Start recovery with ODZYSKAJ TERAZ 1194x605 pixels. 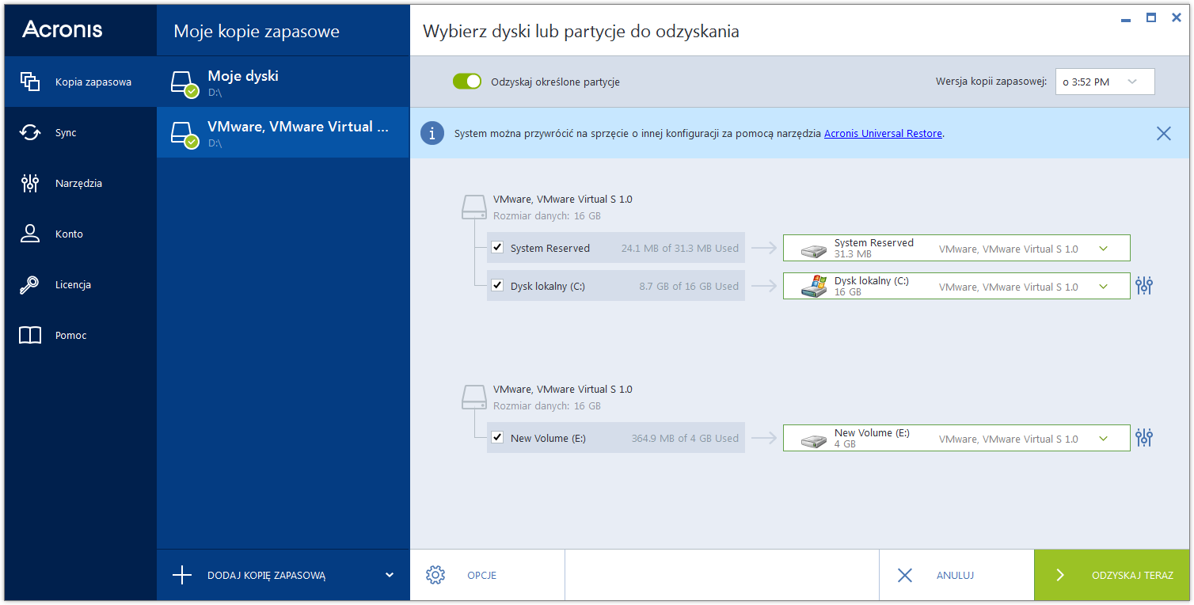coord(1112,576)
